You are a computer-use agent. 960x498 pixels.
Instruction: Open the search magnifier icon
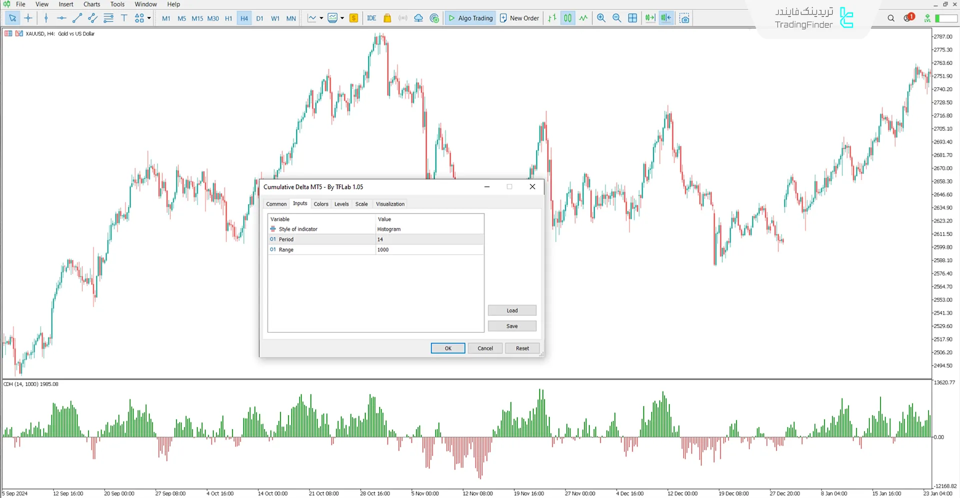point(891,18)
